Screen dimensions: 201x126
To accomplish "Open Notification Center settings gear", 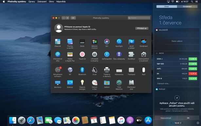I will [198, 123].
